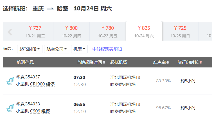This screenshot has height=120, width=212.
Task: Open the 中转程购买须知 link
Action: pos(107,49)
